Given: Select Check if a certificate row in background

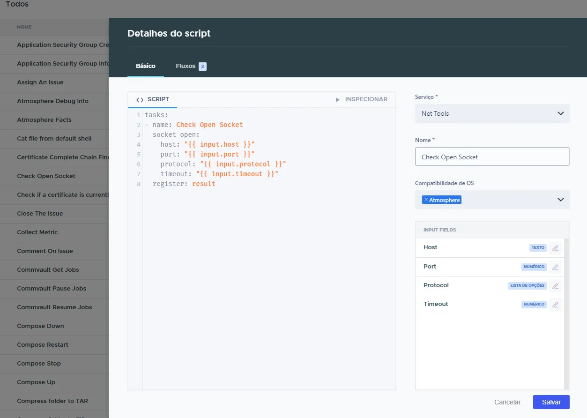Looking at the screenshot, I should (x=54, y=195).
